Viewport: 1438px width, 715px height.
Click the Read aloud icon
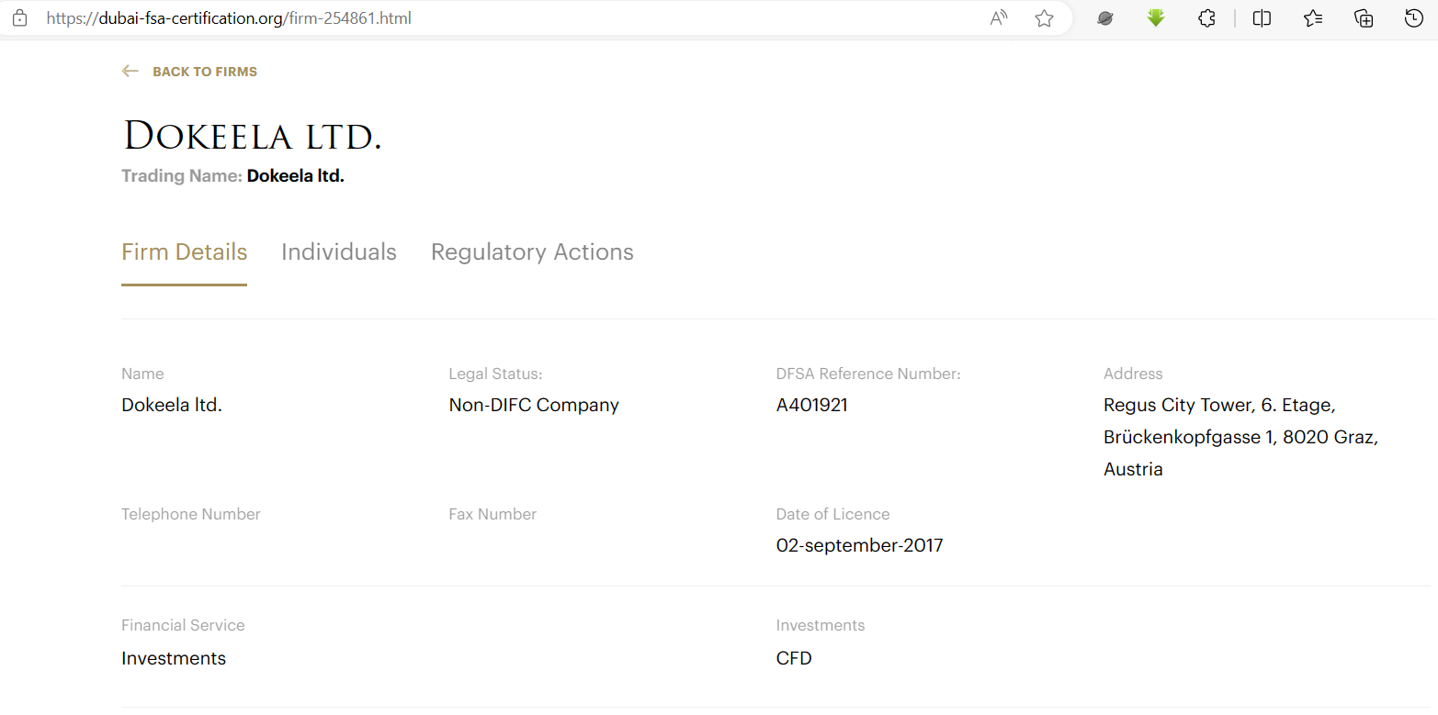(999, 17)
